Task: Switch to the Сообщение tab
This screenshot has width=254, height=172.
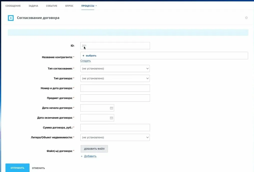Action: pyautogui.click(x=13, y=6)
